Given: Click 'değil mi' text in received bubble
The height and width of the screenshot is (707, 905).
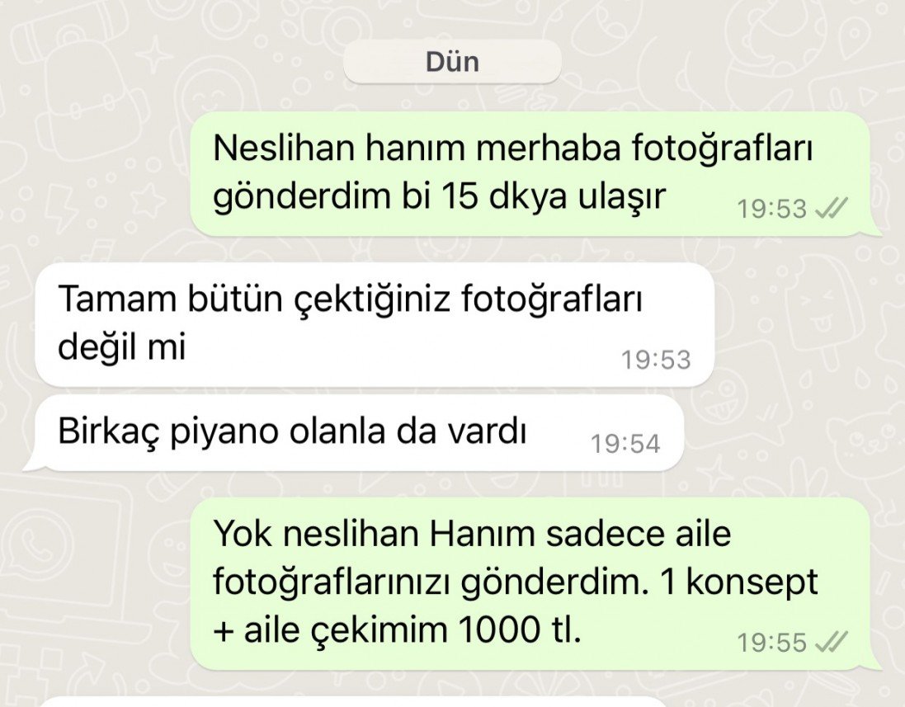Looking at the screenshot, I should (122, 347).
